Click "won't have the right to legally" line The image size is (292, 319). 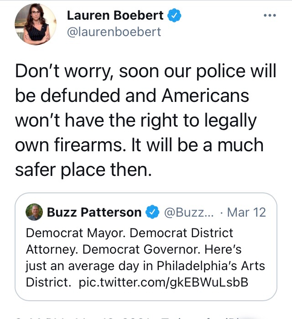[136, 121]
